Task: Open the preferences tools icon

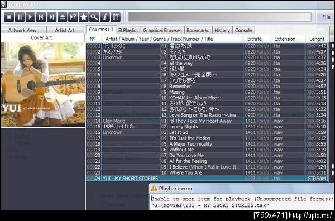Action: (x=116, y=17)
